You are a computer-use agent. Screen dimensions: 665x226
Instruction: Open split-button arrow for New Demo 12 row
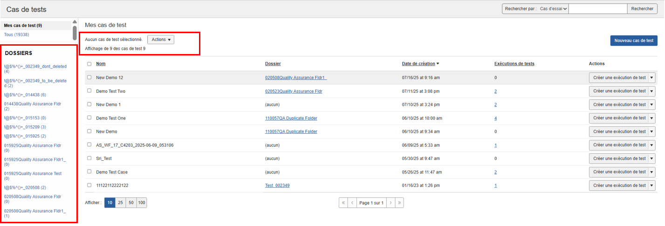coord(652,78)
